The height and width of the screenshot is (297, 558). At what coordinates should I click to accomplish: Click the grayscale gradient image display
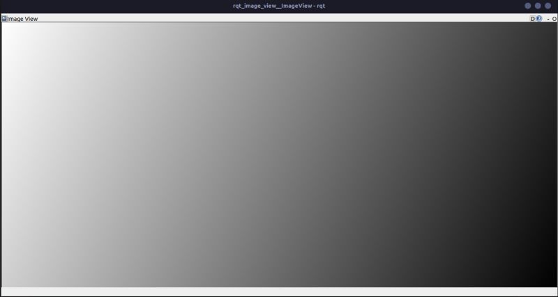[x=279, y=154]
